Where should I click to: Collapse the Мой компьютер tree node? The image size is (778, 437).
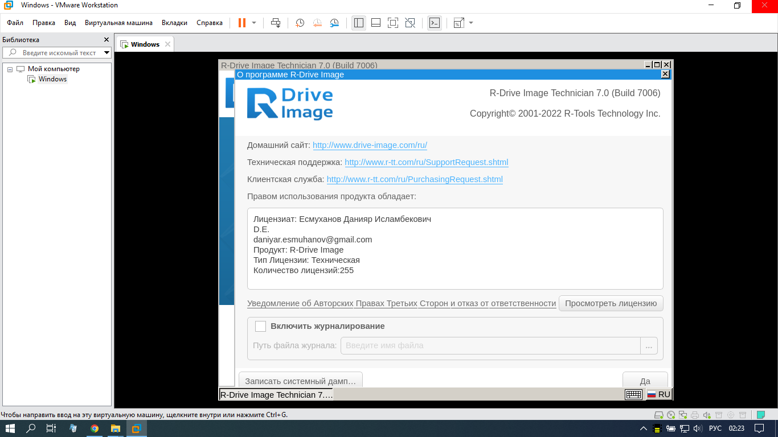[x=10, y=69]
